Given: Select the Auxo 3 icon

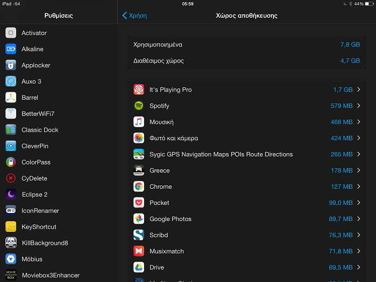Looking at the screenshot, I should (x=11, y=81).
